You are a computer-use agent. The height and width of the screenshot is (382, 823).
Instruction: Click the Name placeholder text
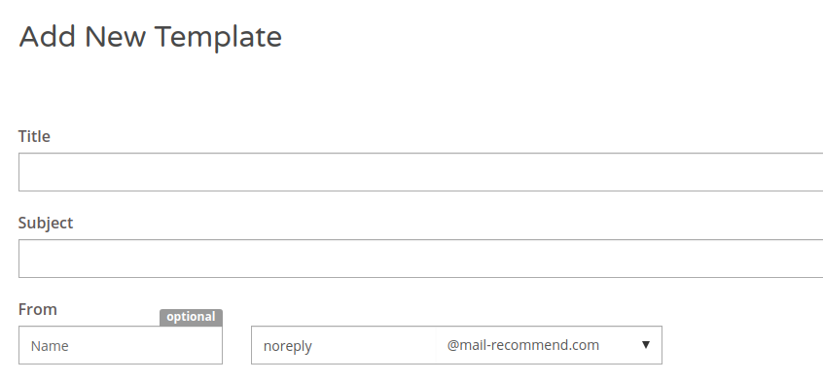(50, 346)
